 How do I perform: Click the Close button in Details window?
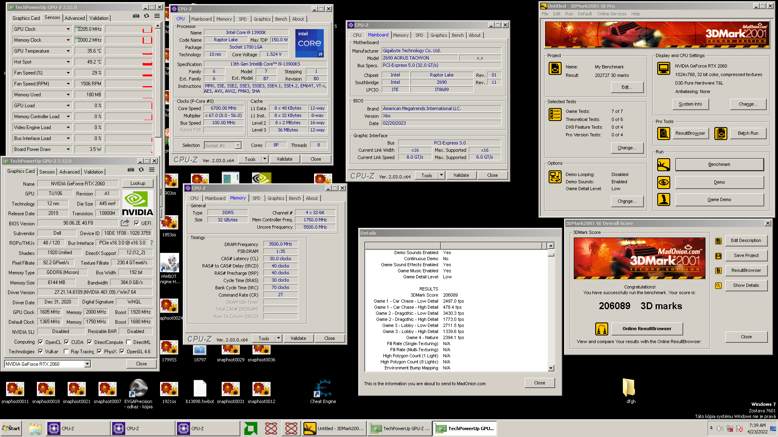(539, 383)
